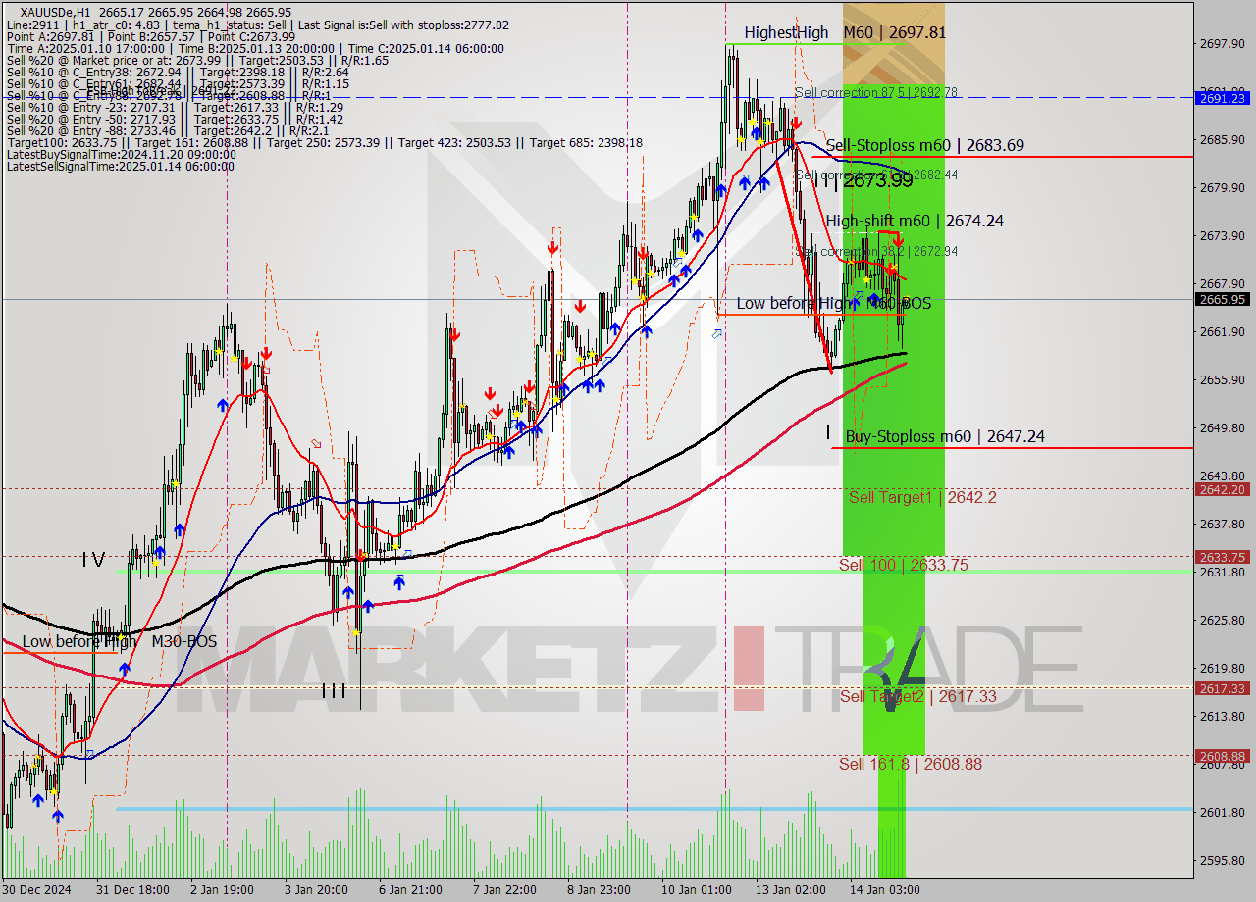Select the 2685.90 price scale value

tap(1223, 139)
